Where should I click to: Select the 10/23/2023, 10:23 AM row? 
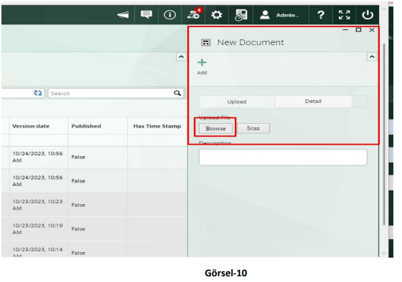coord(94,205)
